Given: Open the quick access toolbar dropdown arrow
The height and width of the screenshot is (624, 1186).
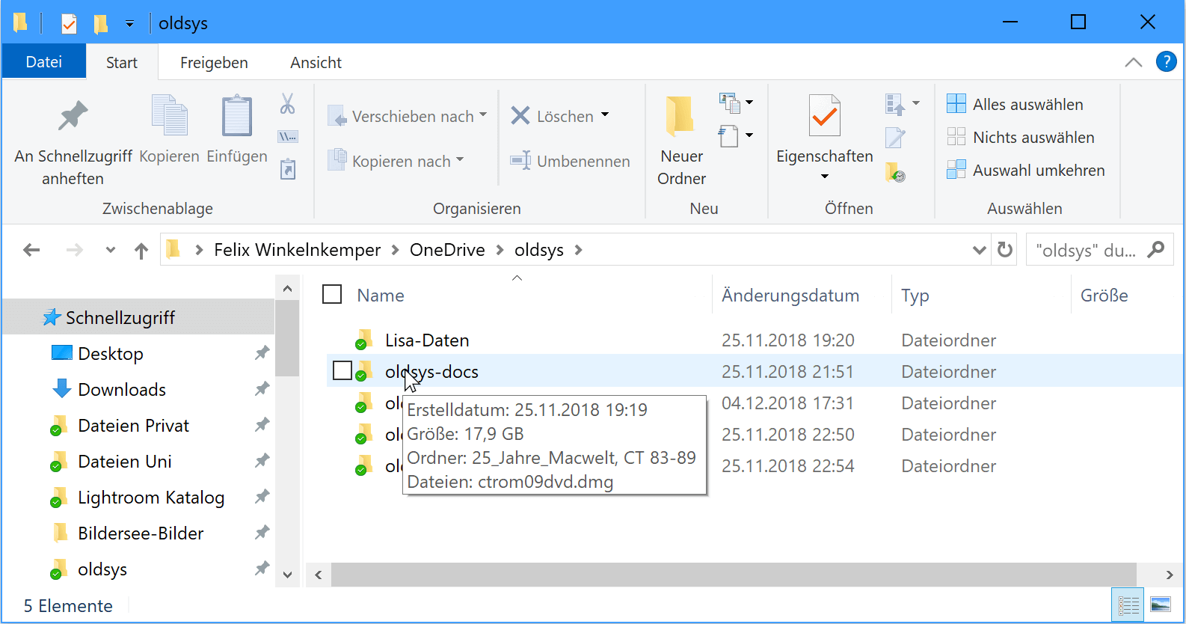Looking at the screenshot, I should click(129, 24).
